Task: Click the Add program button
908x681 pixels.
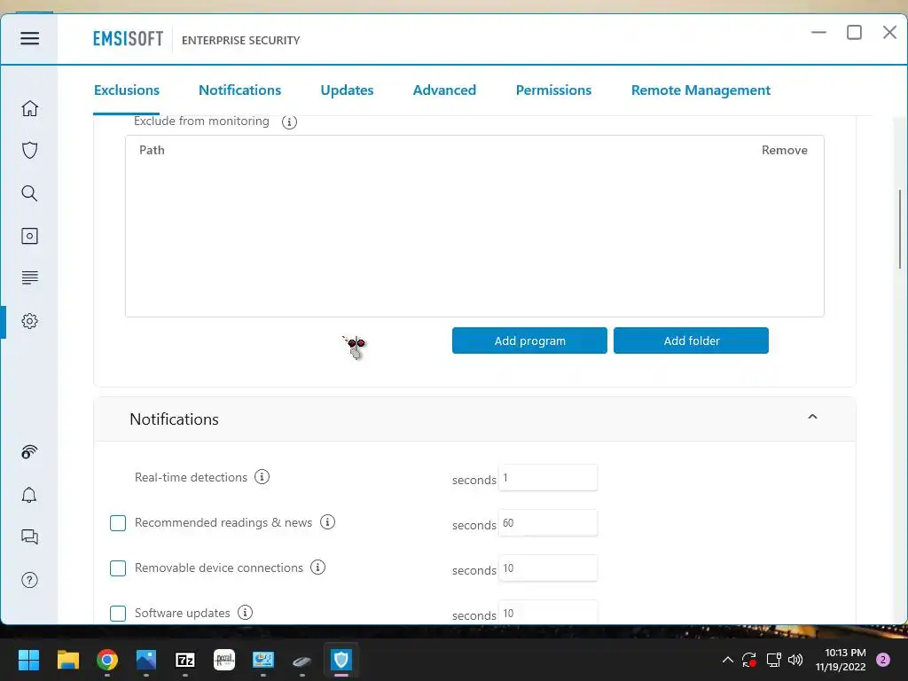Action: pyautogui.click(x=529, y=340)
